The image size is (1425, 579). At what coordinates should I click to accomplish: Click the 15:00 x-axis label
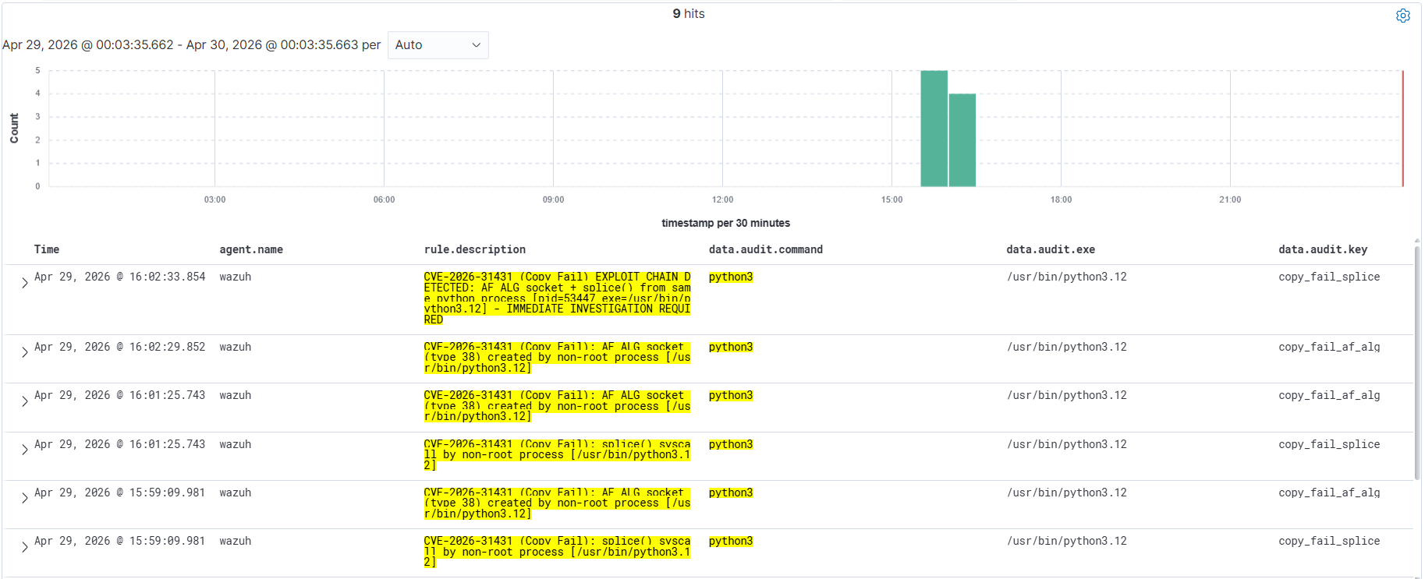coord(892,199)
